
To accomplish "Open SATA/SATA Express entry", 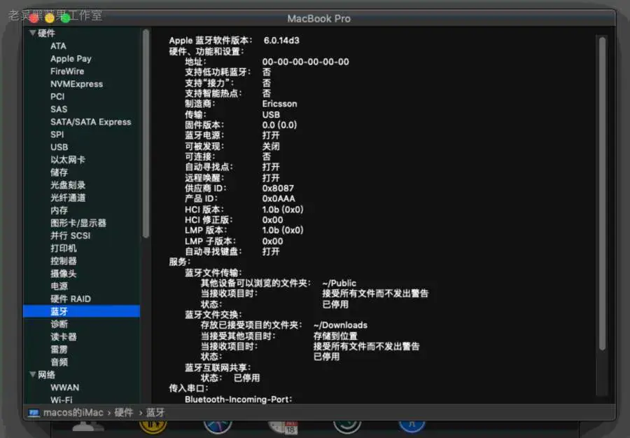I will pos(90,122).
